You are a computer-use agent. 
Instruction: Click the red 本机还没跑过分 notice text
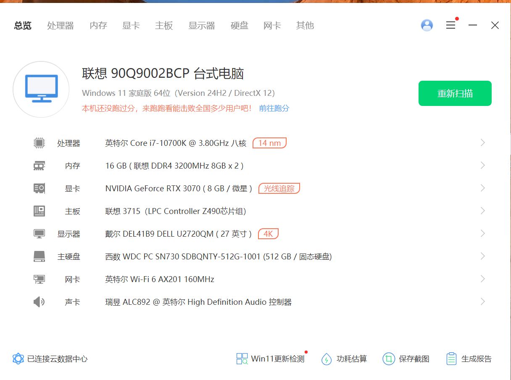pyautogui.click(x=167, y=108)
